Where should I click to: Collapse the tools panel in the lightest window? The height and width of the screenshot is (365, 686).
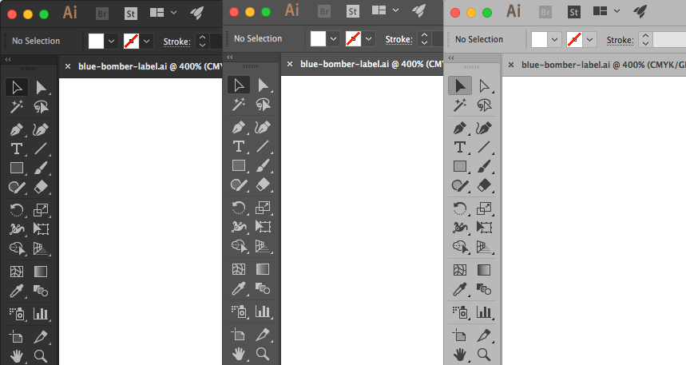pyautogui.click(x=451, y=58)
